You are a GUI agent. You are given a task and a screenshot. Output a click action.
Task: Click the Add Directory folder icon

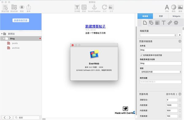pyautogui.click(x=14, y=7)
